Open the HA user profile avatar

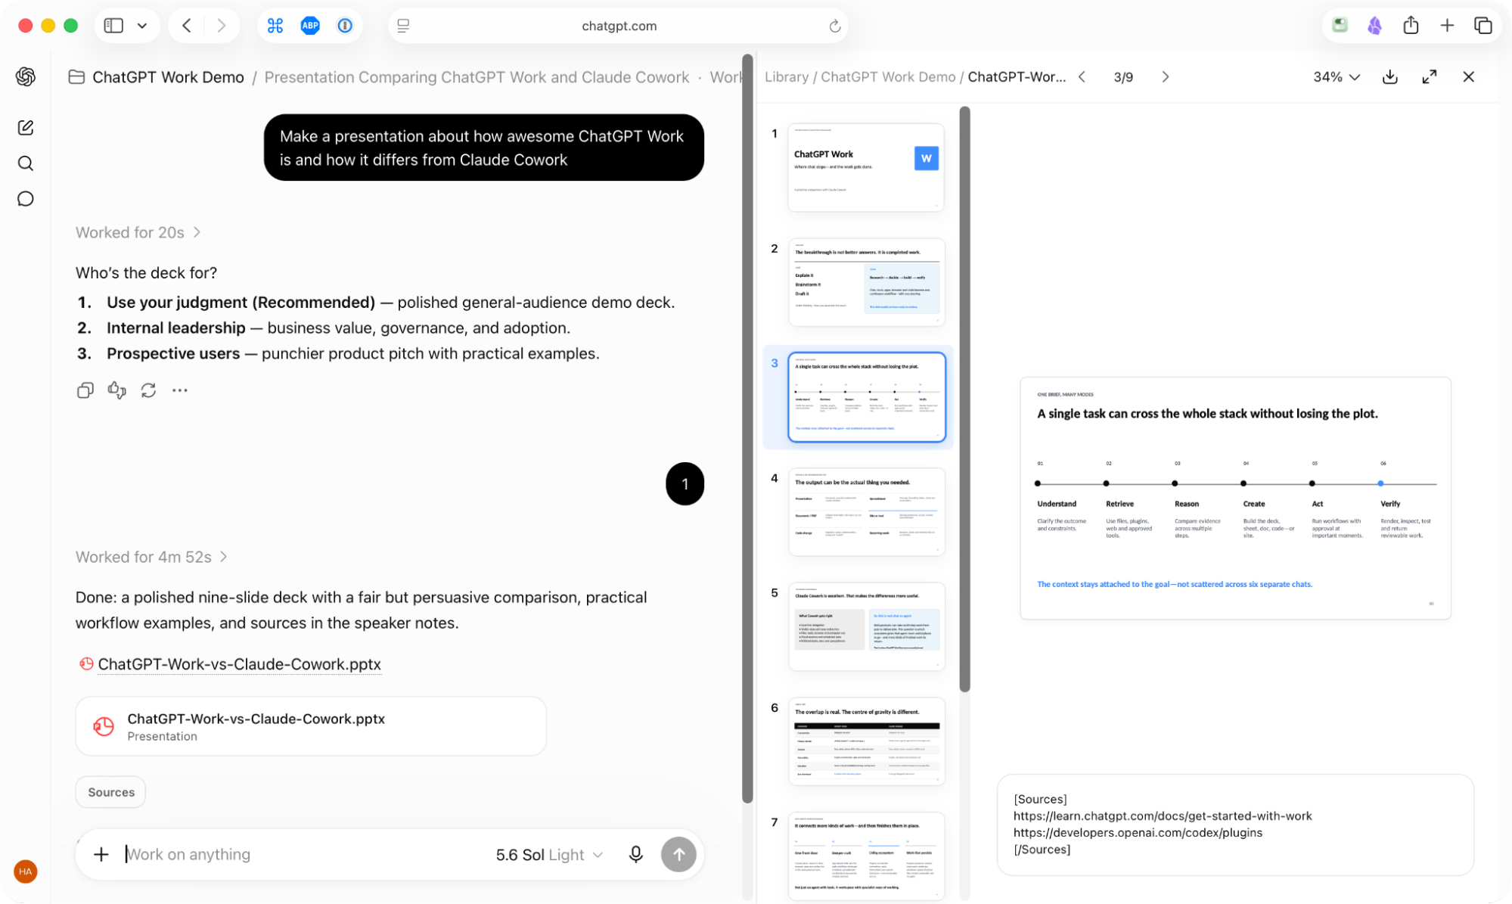pos(26,871)
